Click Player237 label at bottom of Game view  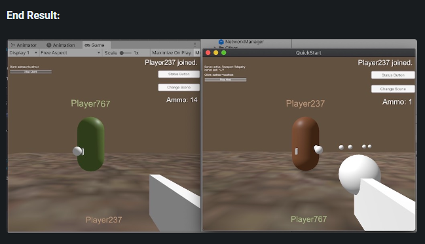coord(104,220)
